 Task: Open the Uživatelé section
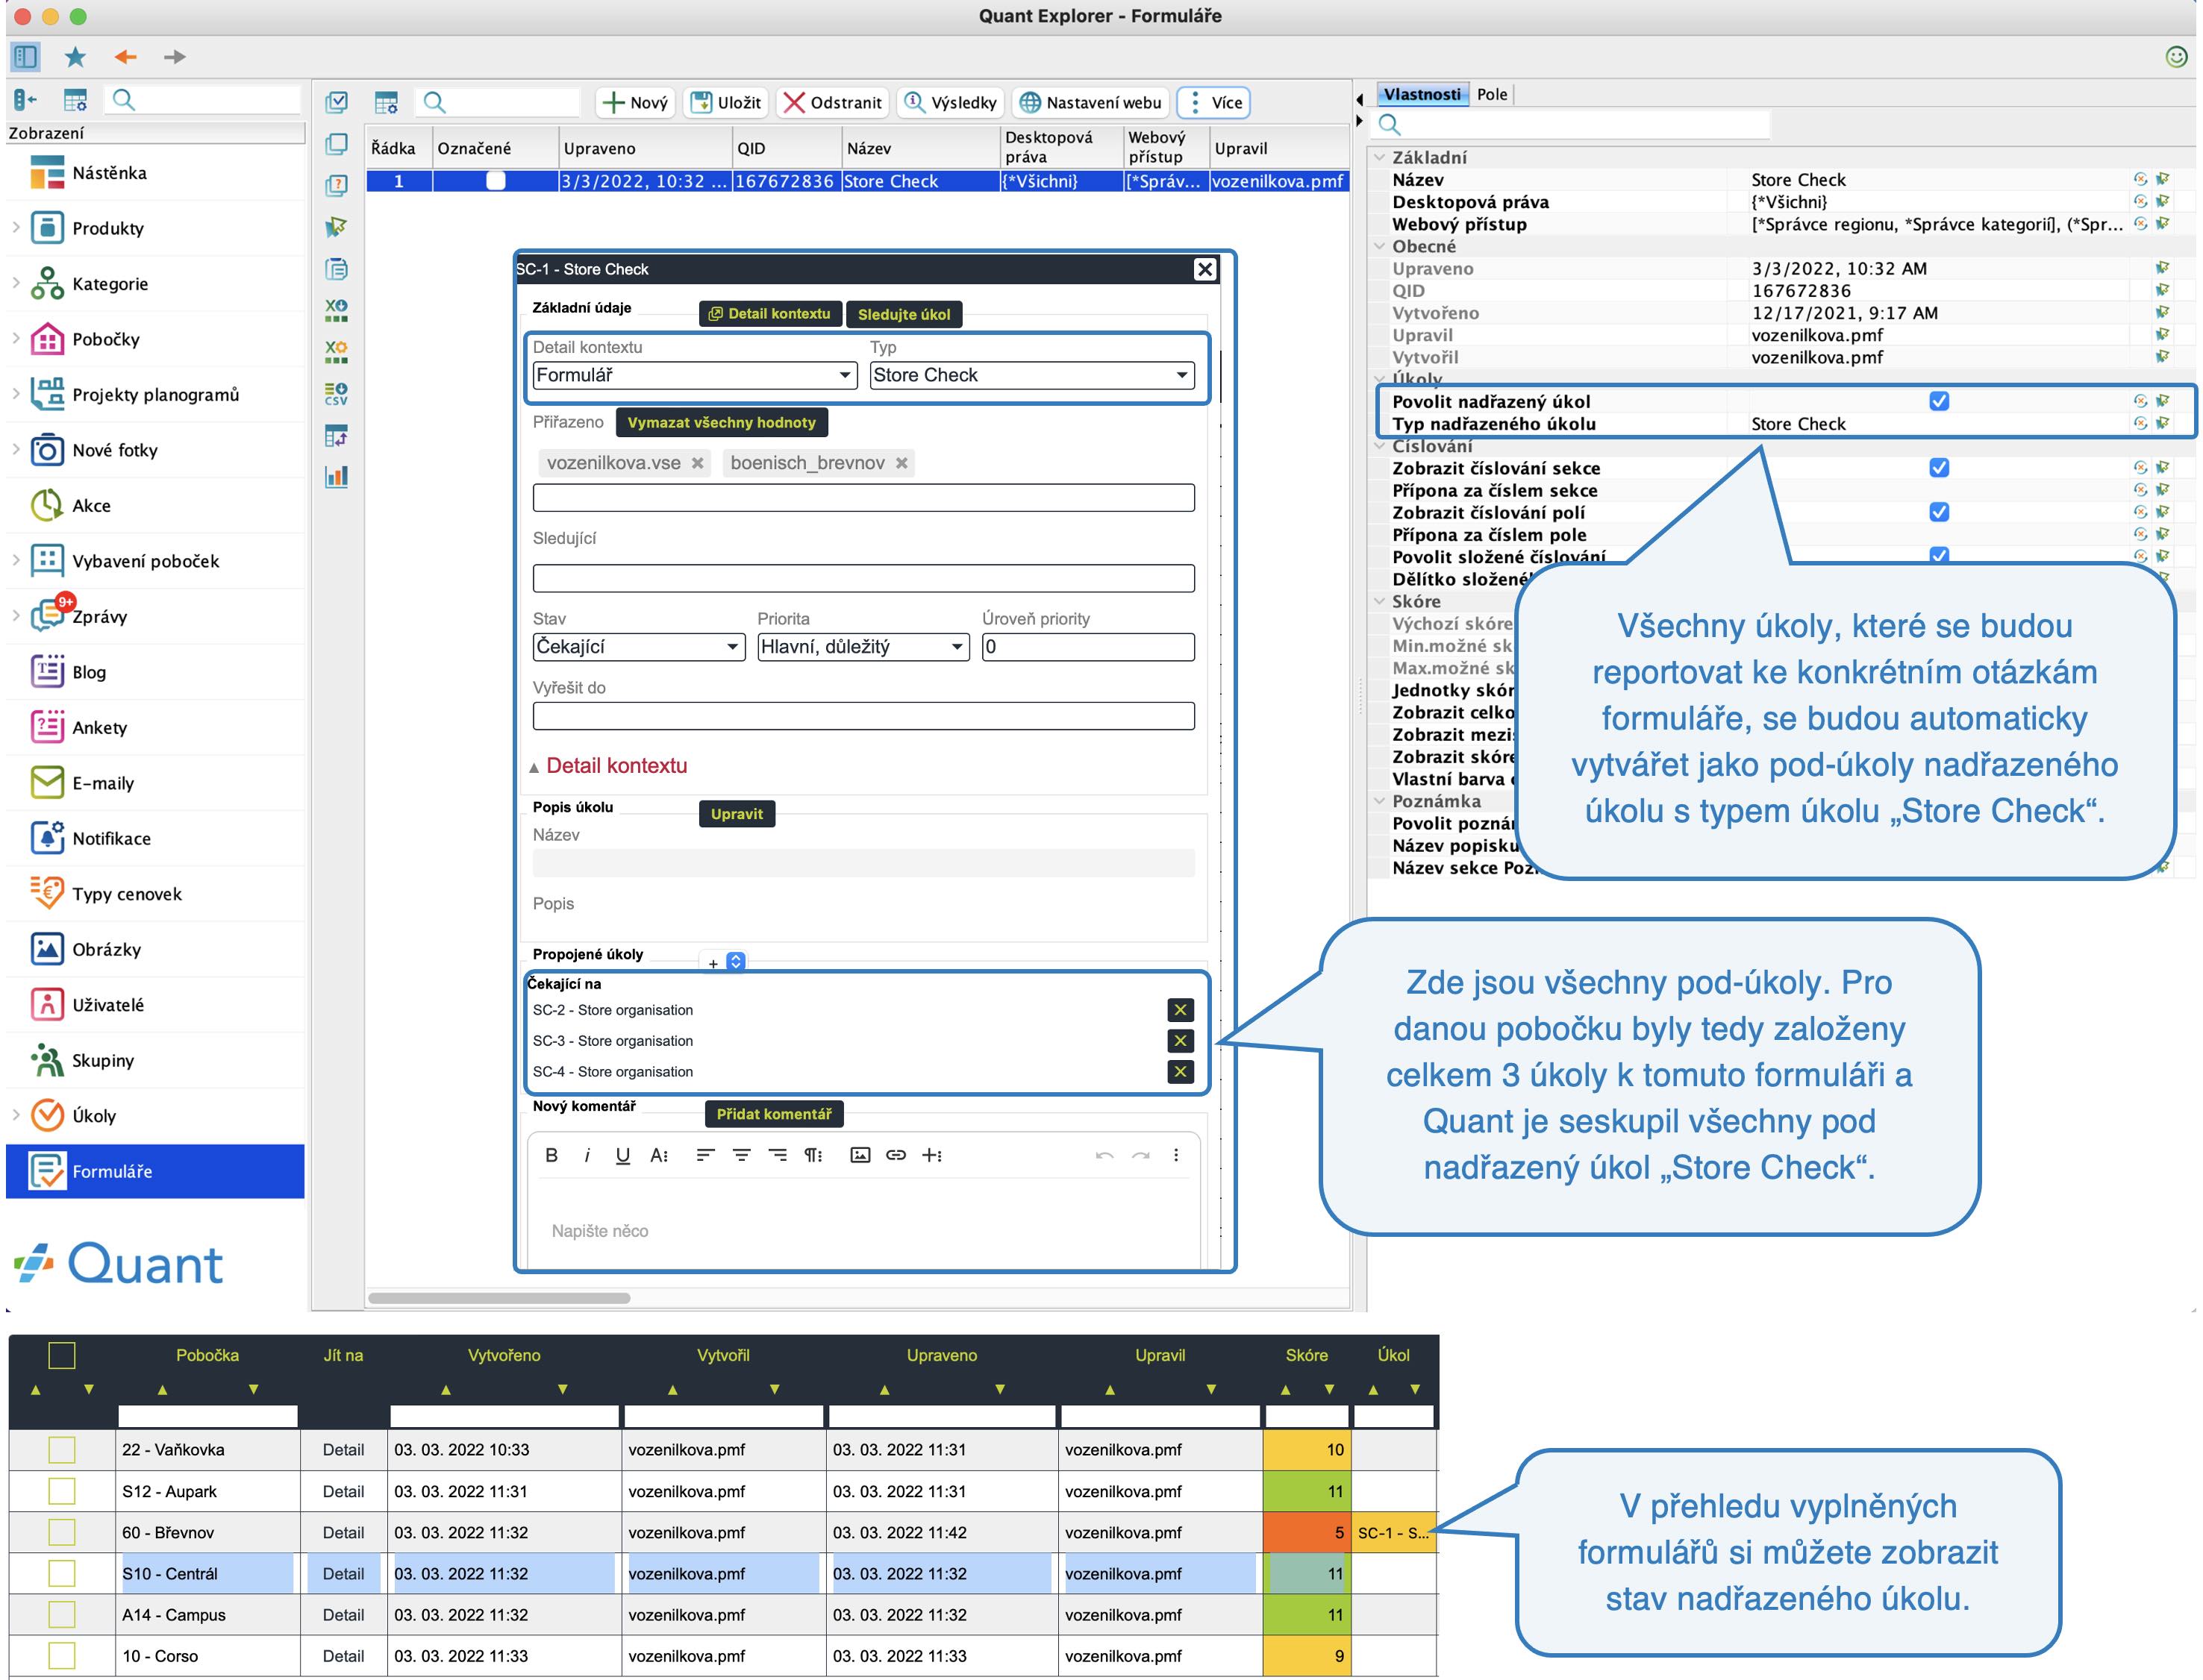click(x=107, y=1005)
